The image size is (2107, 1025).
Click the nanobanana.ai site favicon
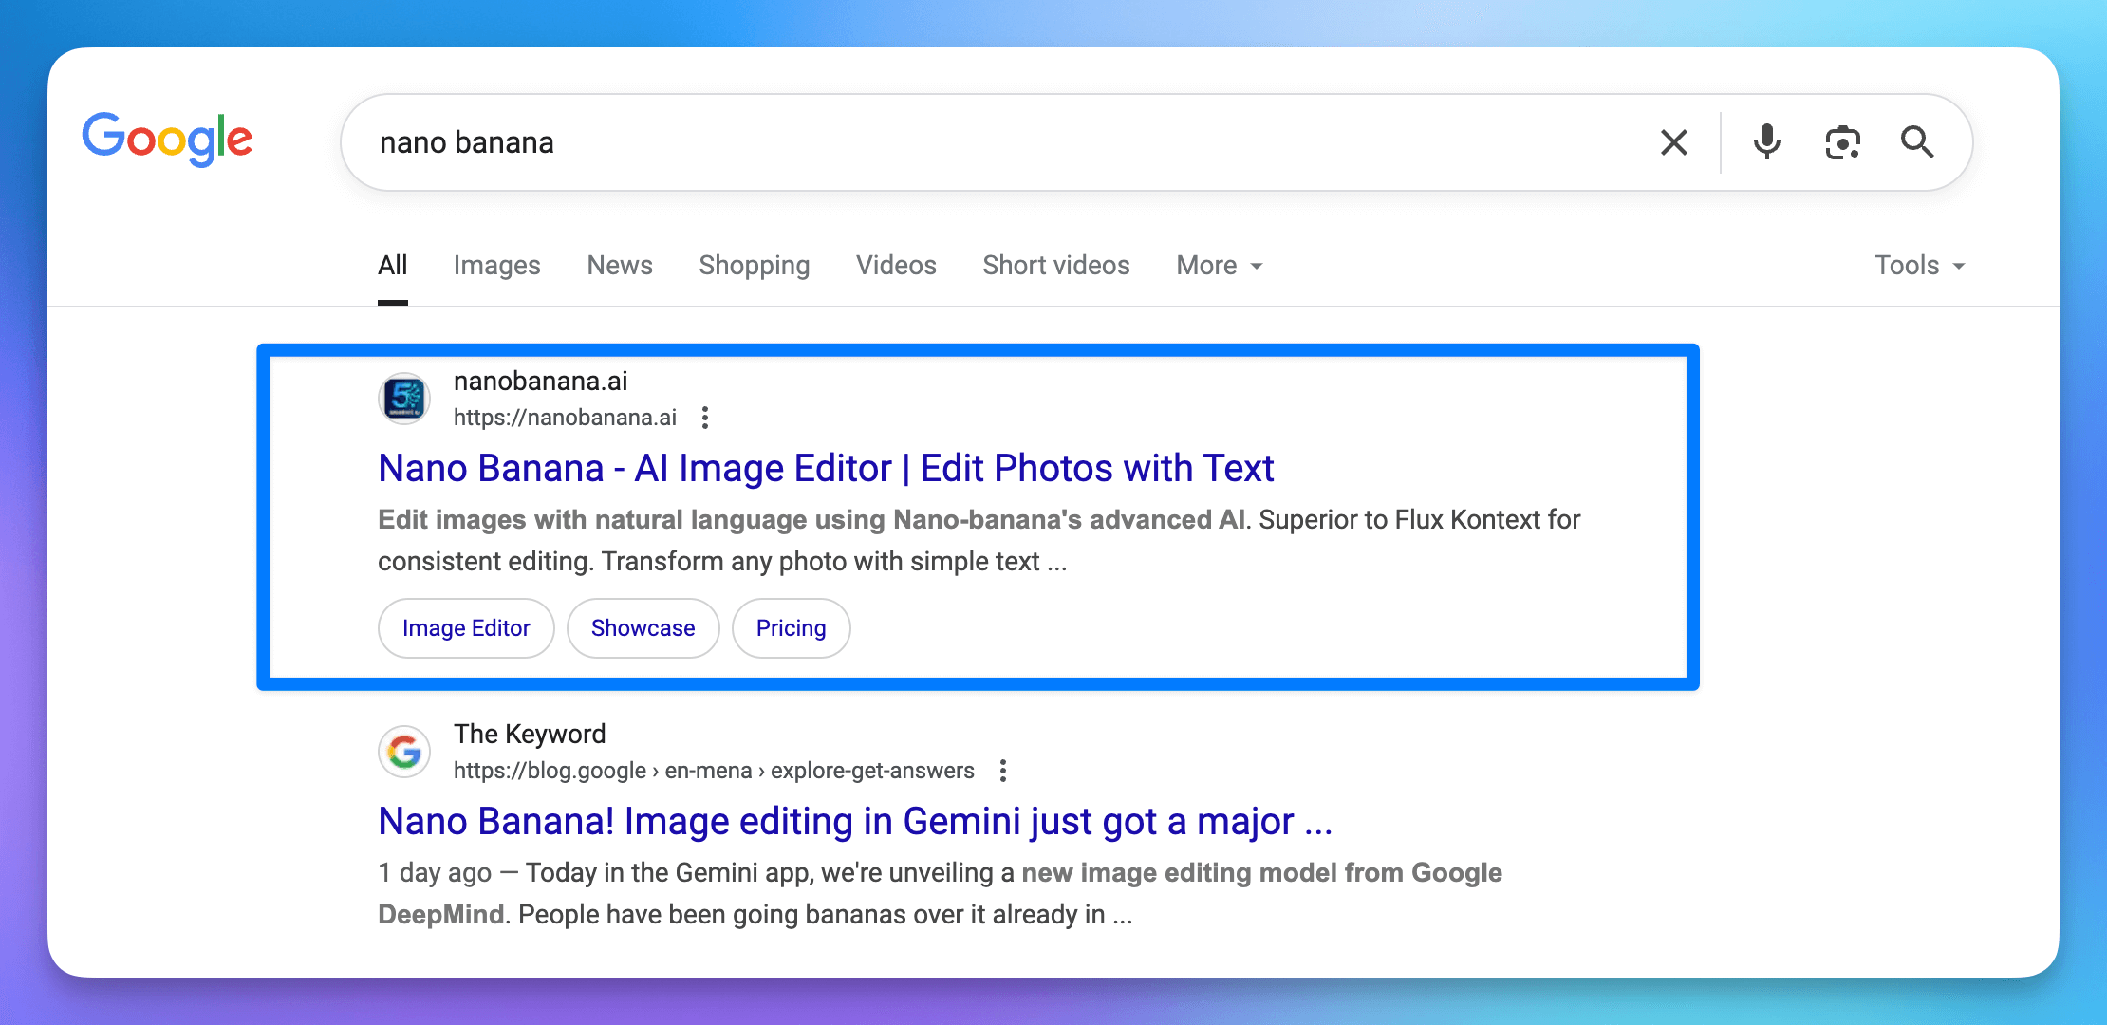pos(405,399)
